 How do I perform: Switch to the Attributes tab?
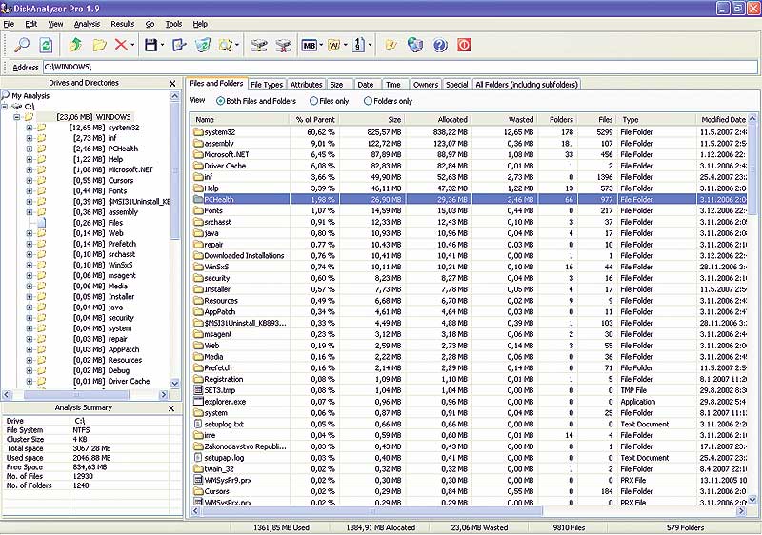[x=306, y=85]
